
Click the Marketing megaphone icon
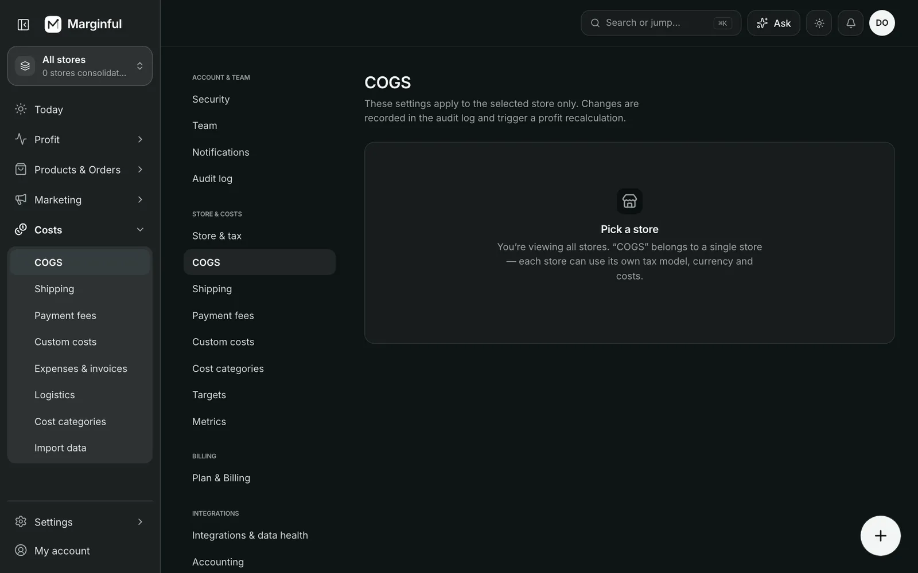pos(21,199)
